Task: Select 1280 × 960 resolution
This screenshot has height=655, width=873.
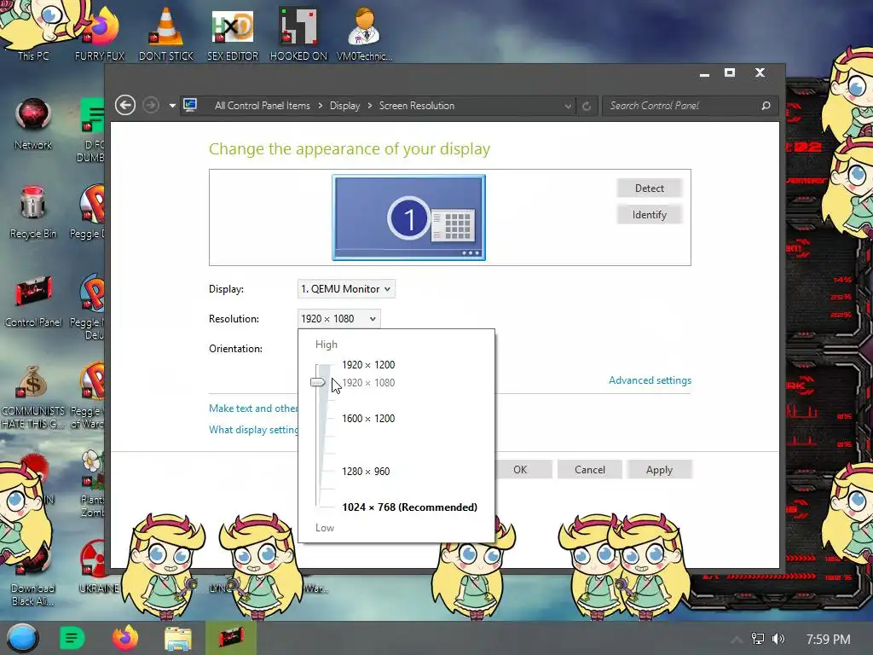Action: point(366,471)
